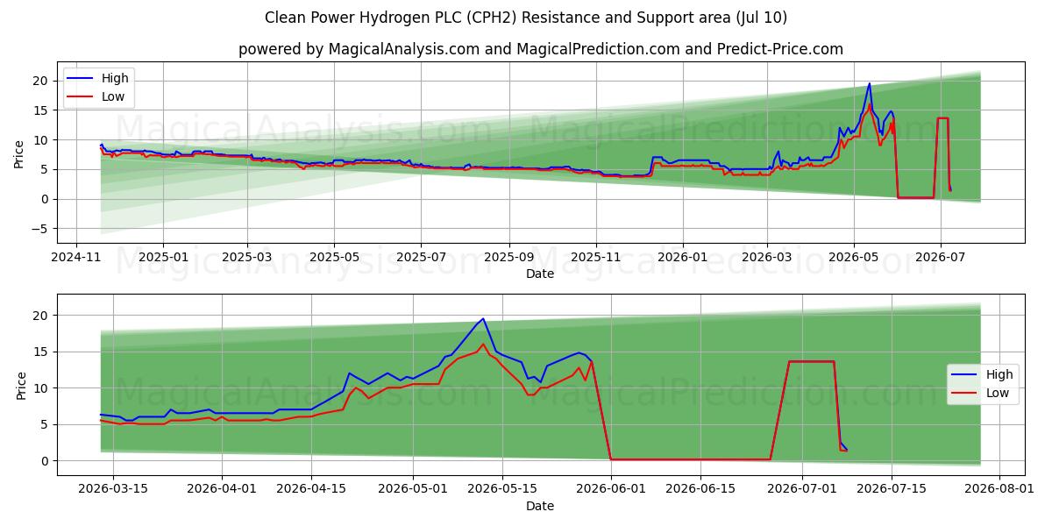Click the '2026-04-15' x-axis label in the bottom chart
Screen dimensions: 1052x526
coord(311,490)
